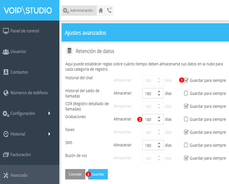Open the Facturación section
Image resolution: width=229 pixels, height=184 pixels.
pyautogui.click(x=20, y=155)
